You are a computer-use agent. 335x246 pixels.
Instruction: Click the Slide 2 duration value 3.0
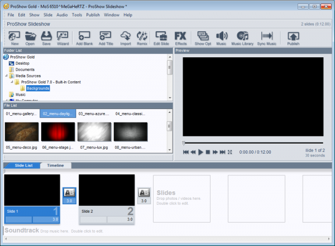point(130,219)
